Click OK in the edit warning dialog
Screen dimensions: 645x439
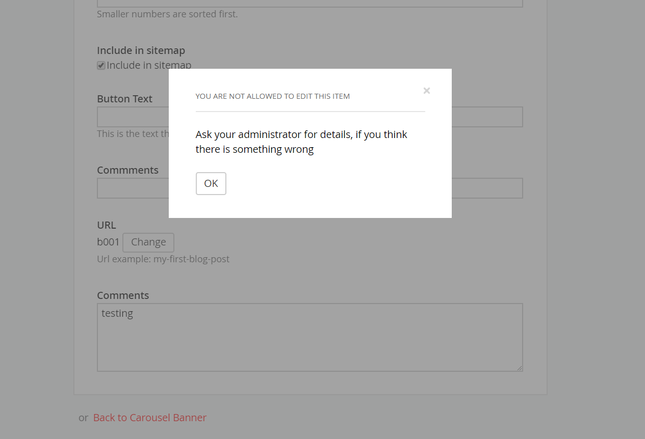coord(211,183)
